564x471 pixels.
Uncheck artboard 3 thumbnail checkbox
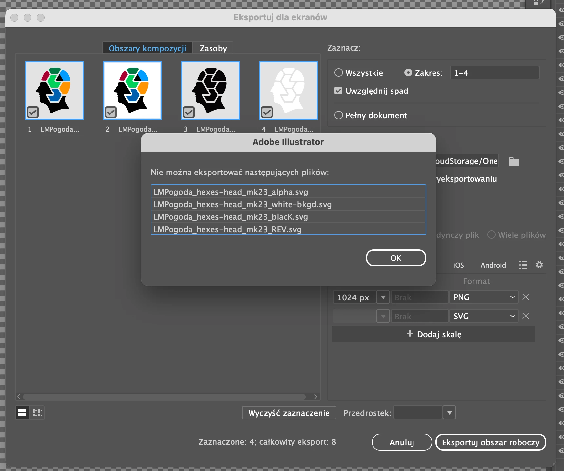189,112
